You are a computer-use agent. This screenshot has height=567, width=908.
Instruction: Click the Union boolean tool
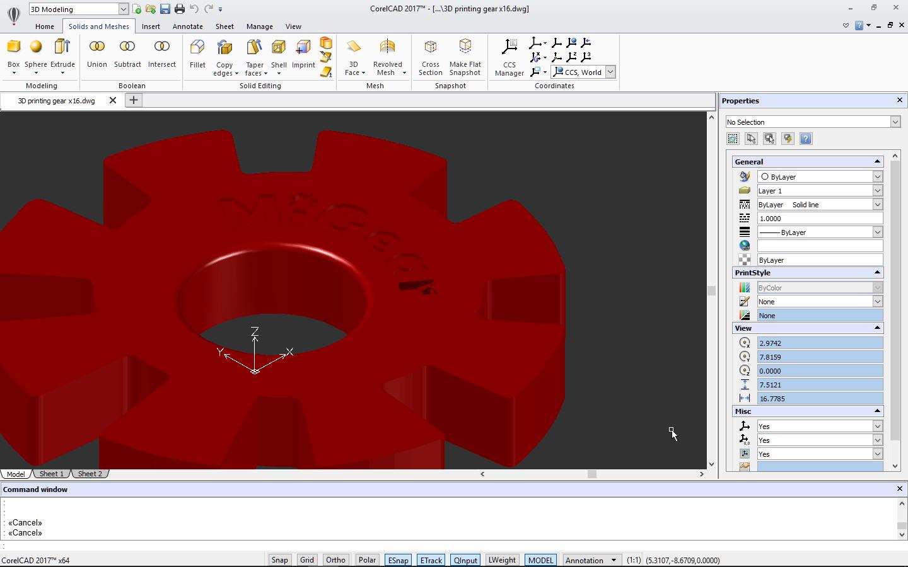(x=96, y=54)
